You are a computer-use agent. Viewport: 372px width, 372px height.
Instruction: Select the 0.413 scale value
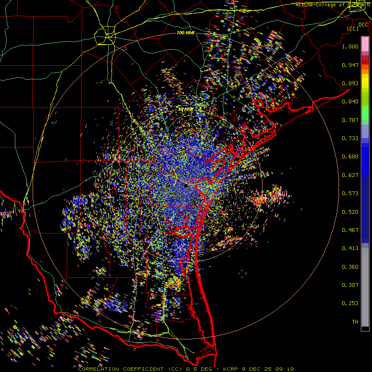coord(350,248)
